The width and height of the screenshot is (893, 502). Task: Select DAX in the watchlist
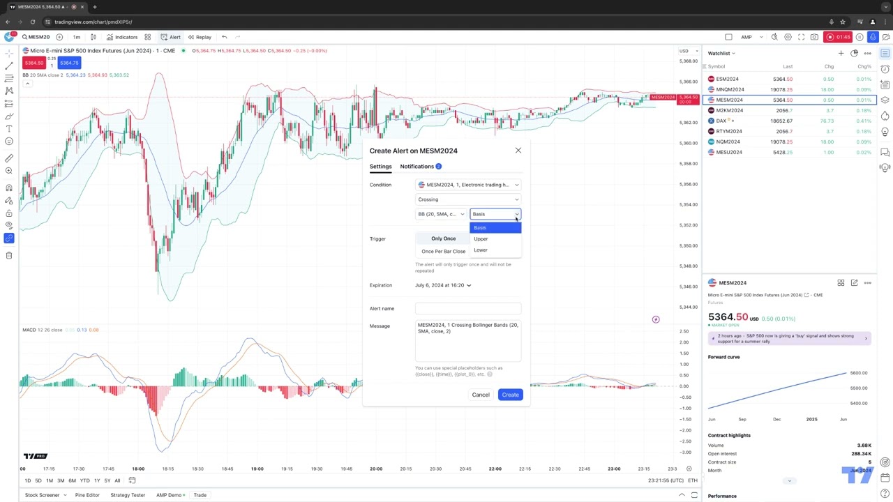(x=789, y=121)
